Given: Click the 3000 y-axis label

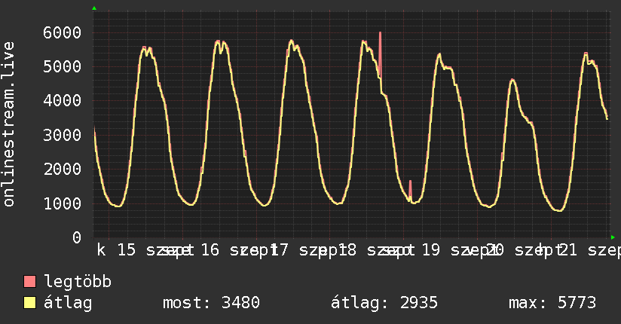Looking at the screenshot, I should pyautogui.click(x=63, y=135).
